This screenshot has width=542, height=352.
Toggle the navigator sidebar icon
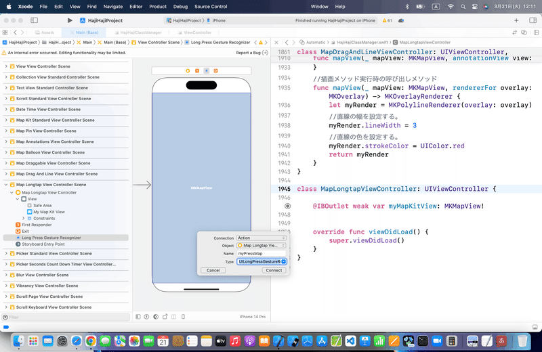click(x=35, y=20)
